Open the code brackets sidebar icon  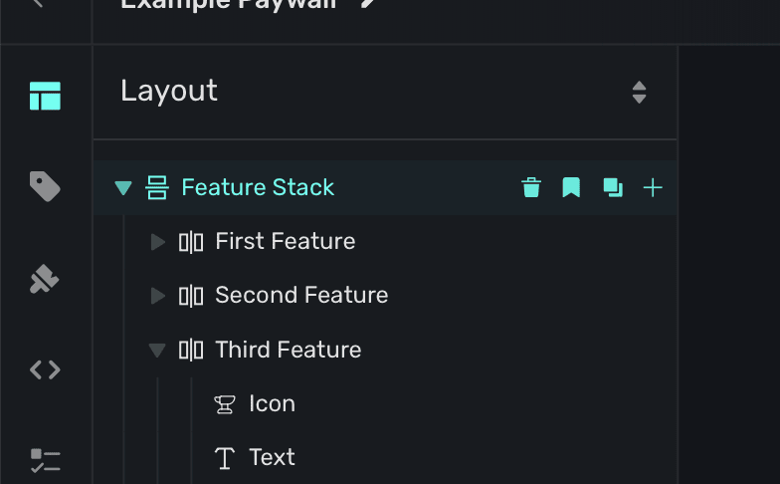coord(45,370)
